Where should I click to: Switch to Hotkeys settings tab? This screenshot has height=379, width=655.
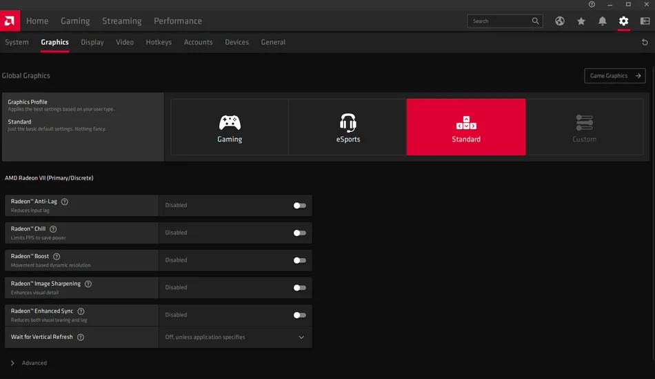click(x=159, y=42)
